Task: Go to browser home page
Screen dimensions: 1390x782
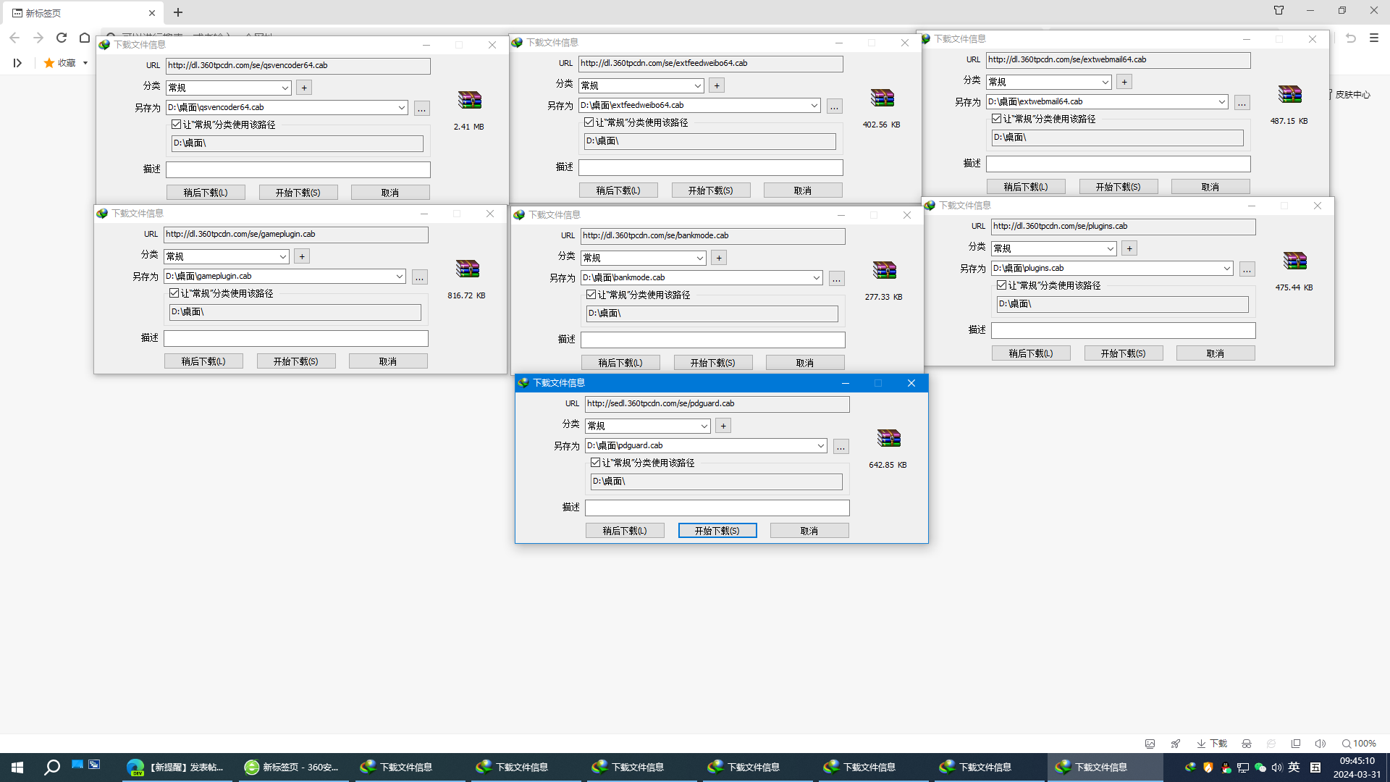Action: tap(85, 38)
